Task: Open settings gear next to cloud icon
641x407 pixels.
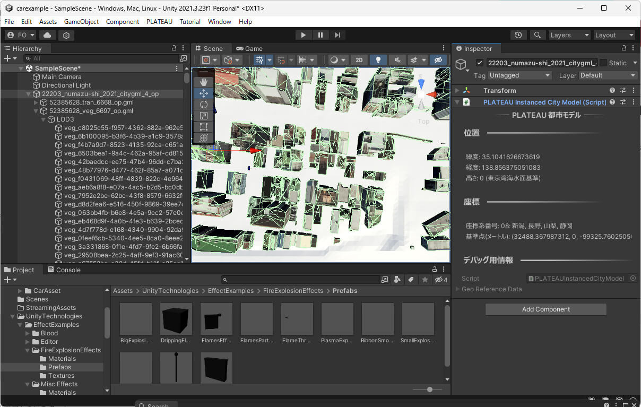Action: pos(66,35)
